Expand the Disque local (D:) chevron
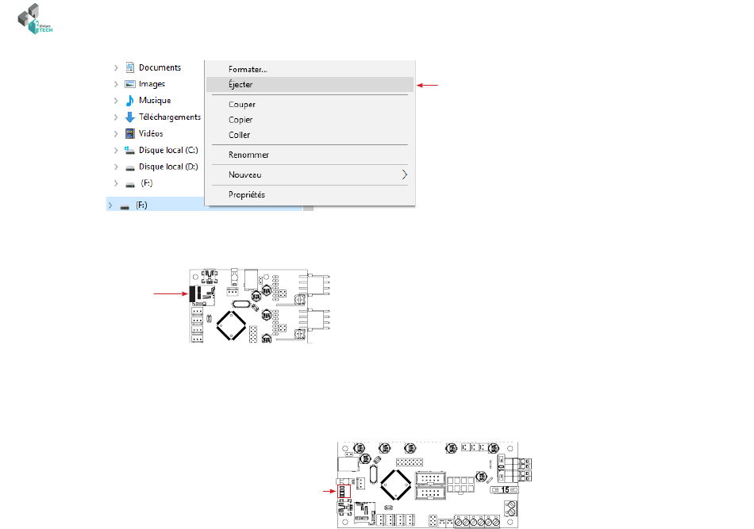The image size is (754, 529). point(116,167)
